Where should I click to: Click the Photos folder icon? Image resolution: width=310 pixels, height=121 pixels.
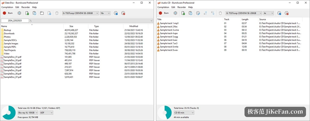(x=2, y=37)
